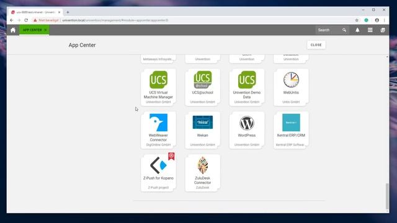Click the 'Z-Push project' vendor text
Viewport: 397px width, 223px height.
click(x=158, y=188)
